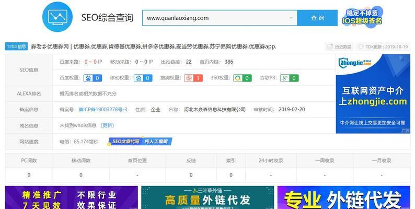Click the 一月收录 column header
The image size is (415, 209).
pyautogui.click(x=382, y=160)
